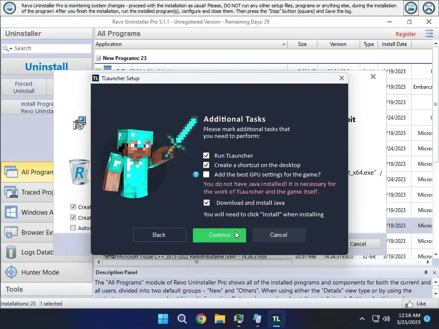This screenshot has width=439, height=329.
Task: Open the search options dropdown magnifier
Action: [7, 48]
